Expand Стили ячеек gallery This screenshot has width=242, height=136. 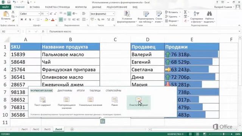[159, 17]
